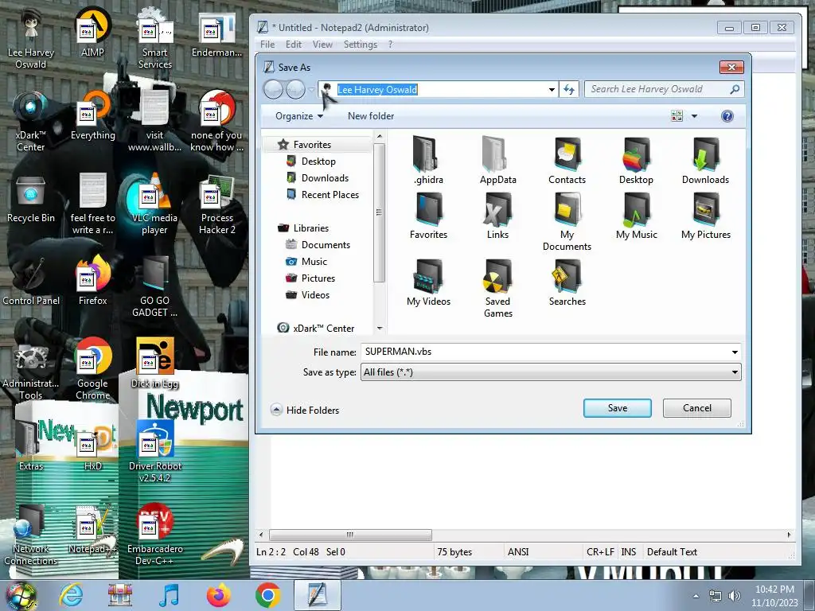Open Firefox from the taskbar
The height and width of the screenshot is (611, 815).
[218, 595]
